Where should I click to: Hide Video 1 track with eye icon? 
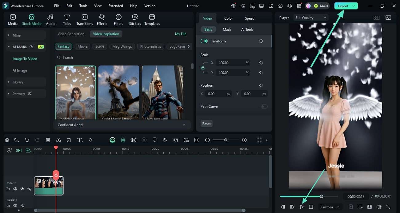coord(22,189)
